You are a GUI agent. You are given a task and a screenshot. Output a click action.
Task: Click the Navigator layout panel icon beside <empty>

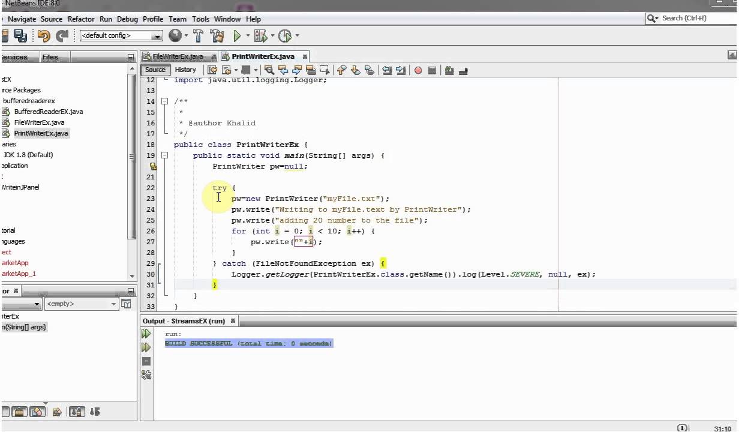126,304
